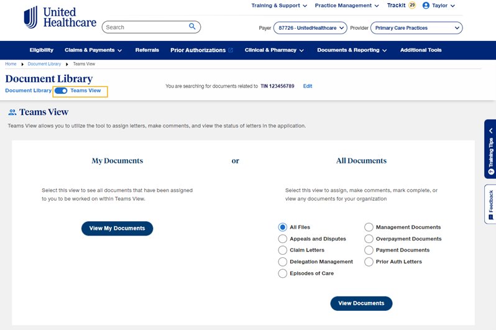Open the Eligibility nav item
Image resolution: width=496 pixels, height=330 pixels.
coord(42,50)
